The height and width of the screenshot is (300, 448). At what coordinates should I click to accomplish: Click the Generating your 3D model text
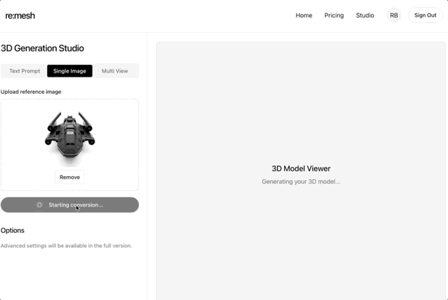tap(301, 182)
